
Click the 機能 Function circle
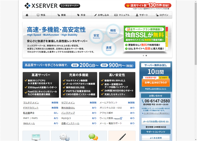click(x=113, y=31)
